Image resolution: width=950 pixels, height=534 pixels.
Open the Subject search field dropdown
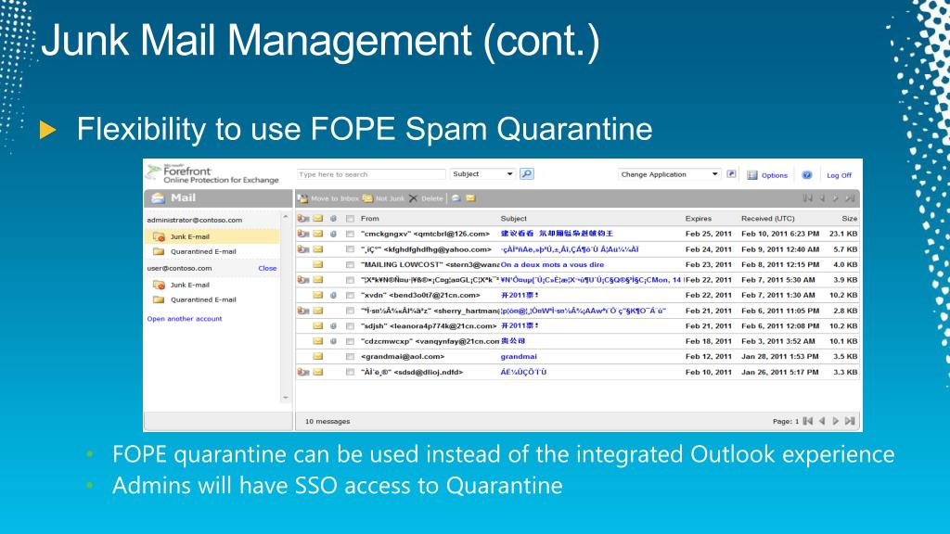(482, 173)
